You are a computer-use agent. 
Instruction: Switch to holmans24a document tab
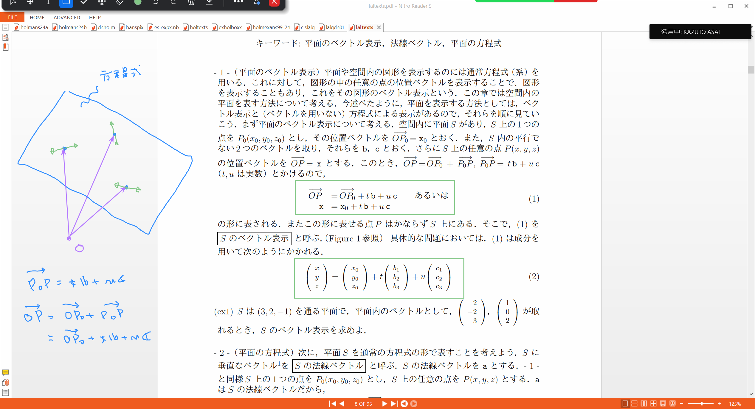click(31, 27)
